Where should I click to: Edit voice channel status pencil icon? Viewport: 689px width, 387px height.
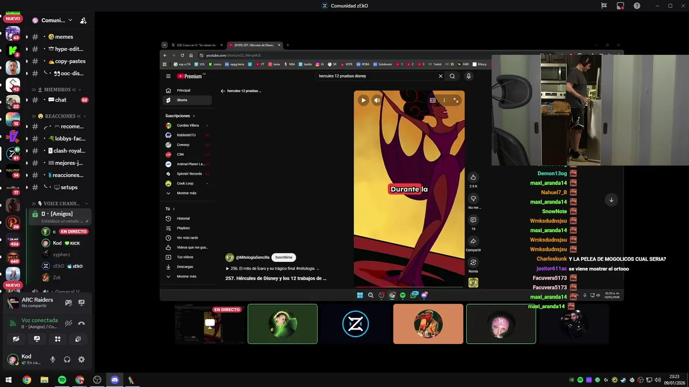pos(86,221)
